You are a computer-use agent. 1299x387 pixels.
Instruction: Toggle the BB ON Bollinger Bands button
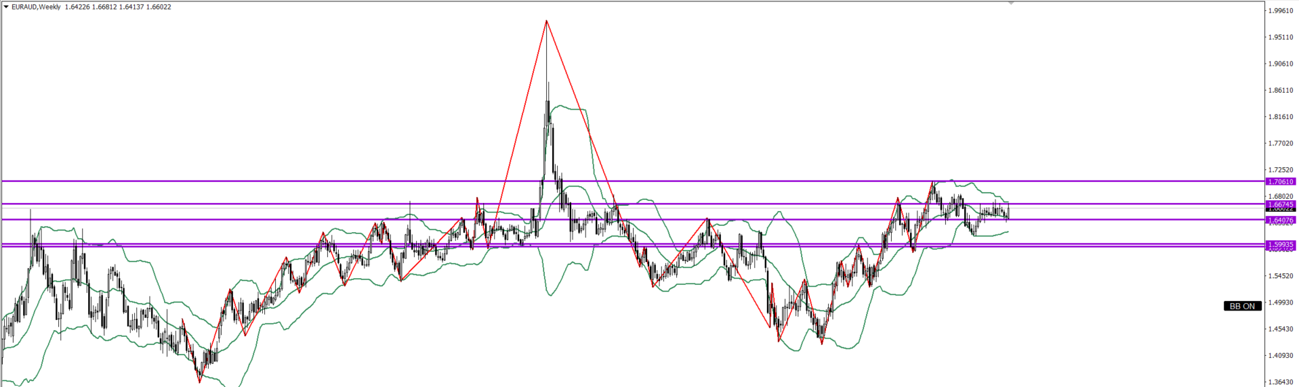click(1242, 306)
